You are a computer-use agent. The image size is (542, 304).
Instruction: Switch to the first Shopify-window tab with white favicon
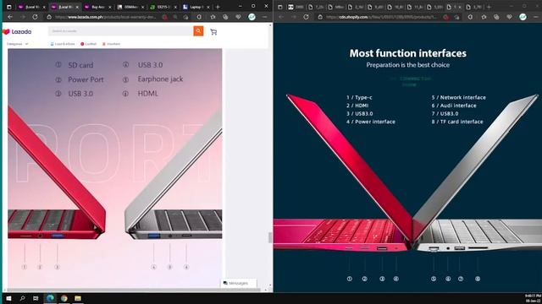pyautogui.click(x=296, y=7)
